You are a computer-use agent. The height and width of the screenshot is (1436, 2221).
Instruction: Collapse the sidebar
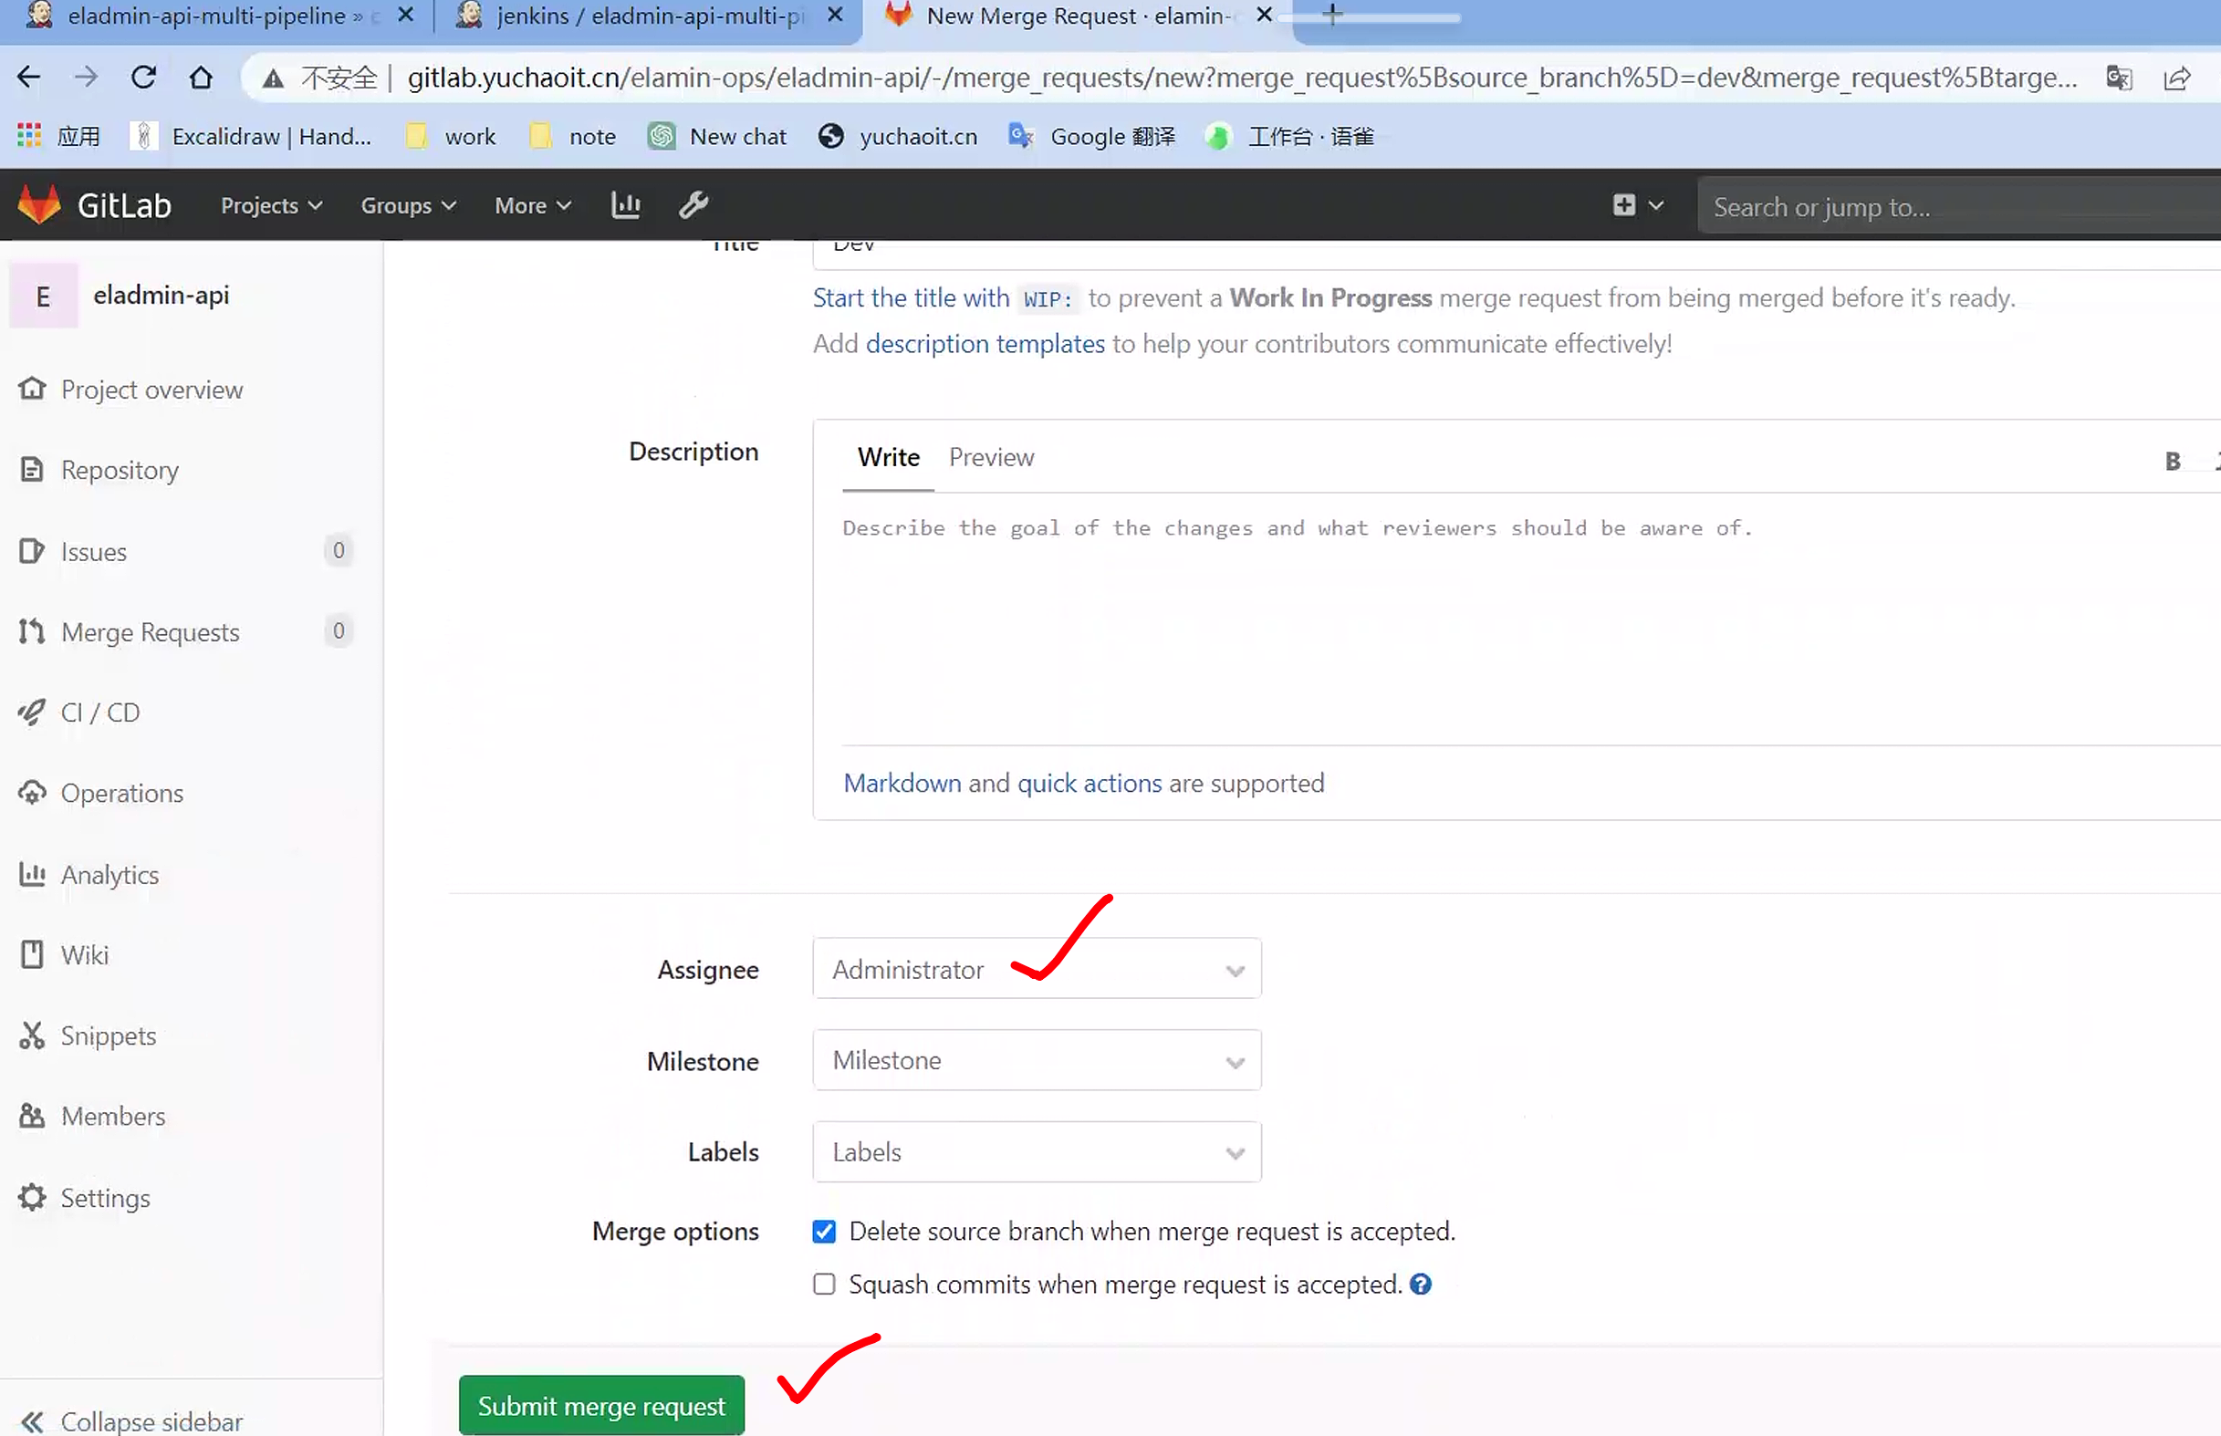tap(130, 1420)
